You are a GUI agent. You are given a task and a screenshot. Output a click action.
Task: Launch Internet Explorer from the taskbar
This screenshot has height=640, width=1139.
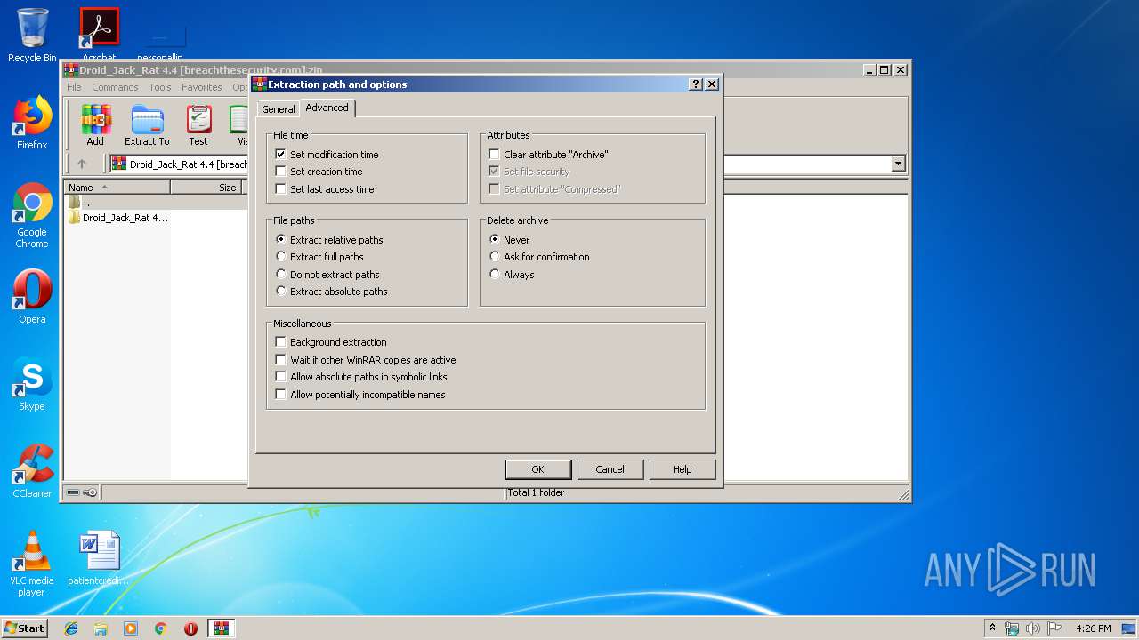pos(71,628)
